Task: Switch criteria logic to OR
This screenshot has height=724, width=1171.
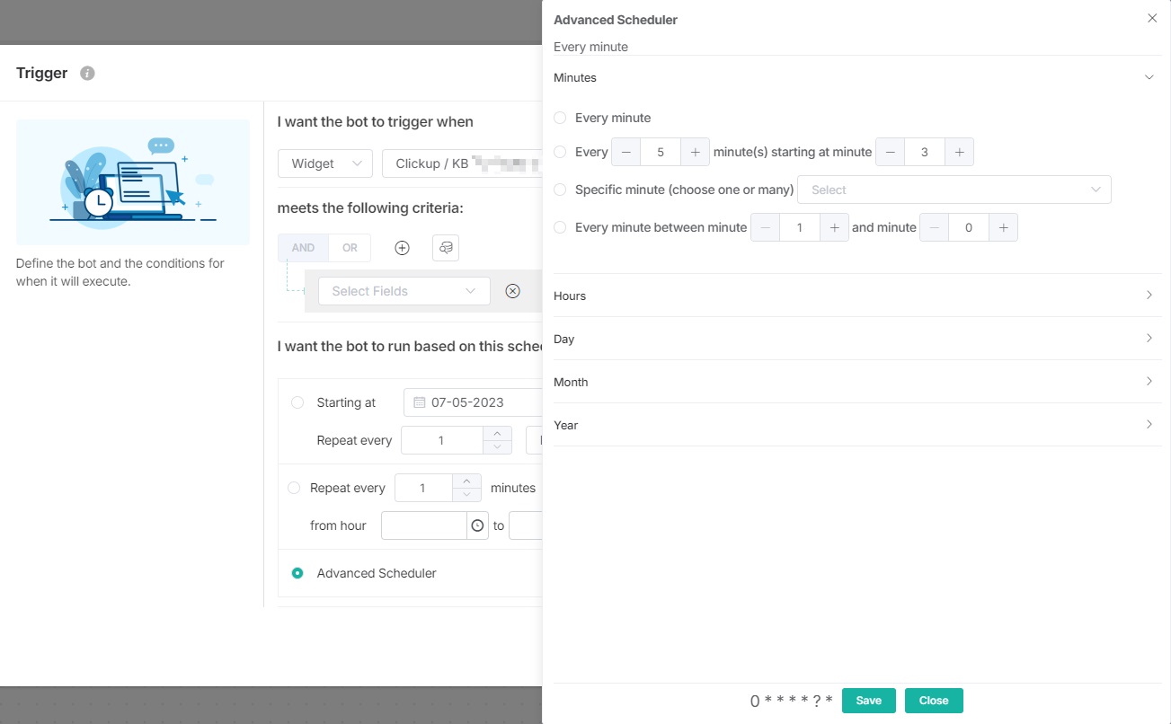Action: 350,248
